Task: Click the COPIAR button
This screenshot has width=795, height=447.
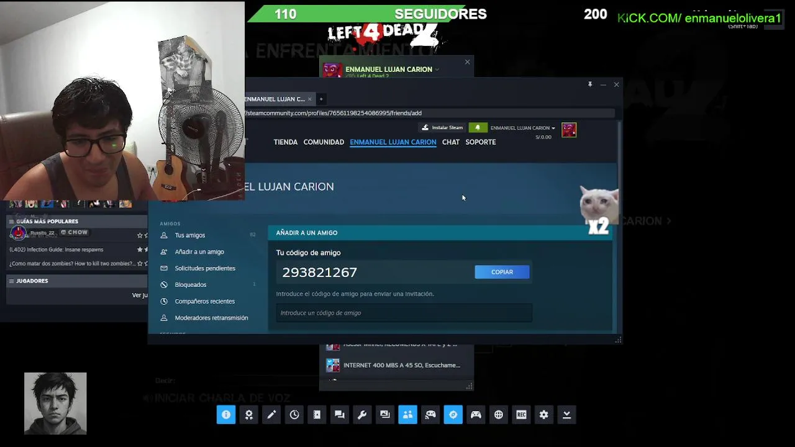Action: (502, 272)
